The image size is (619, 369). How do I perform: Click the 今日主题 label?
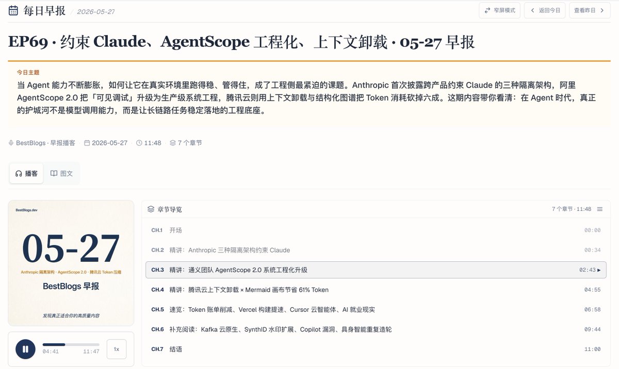(x=28, y=73)
